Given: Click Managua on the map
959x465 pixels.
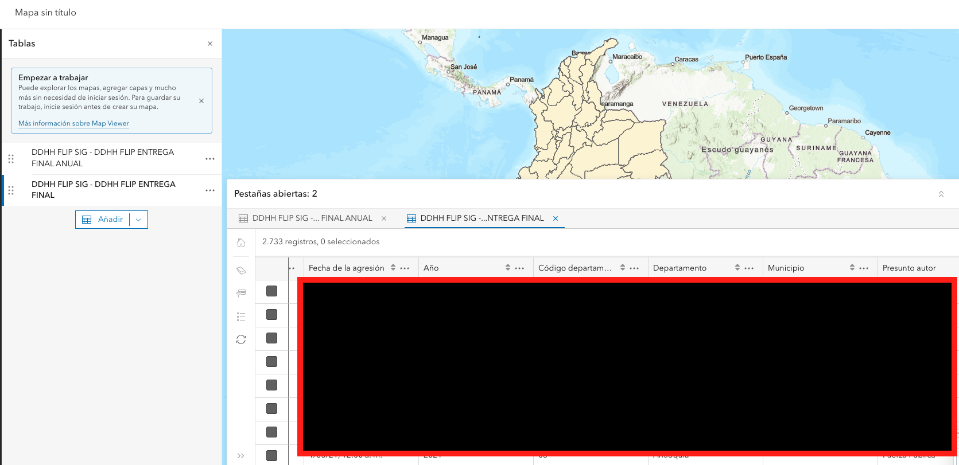Looking at the screenshot, I should pos(435,38).
